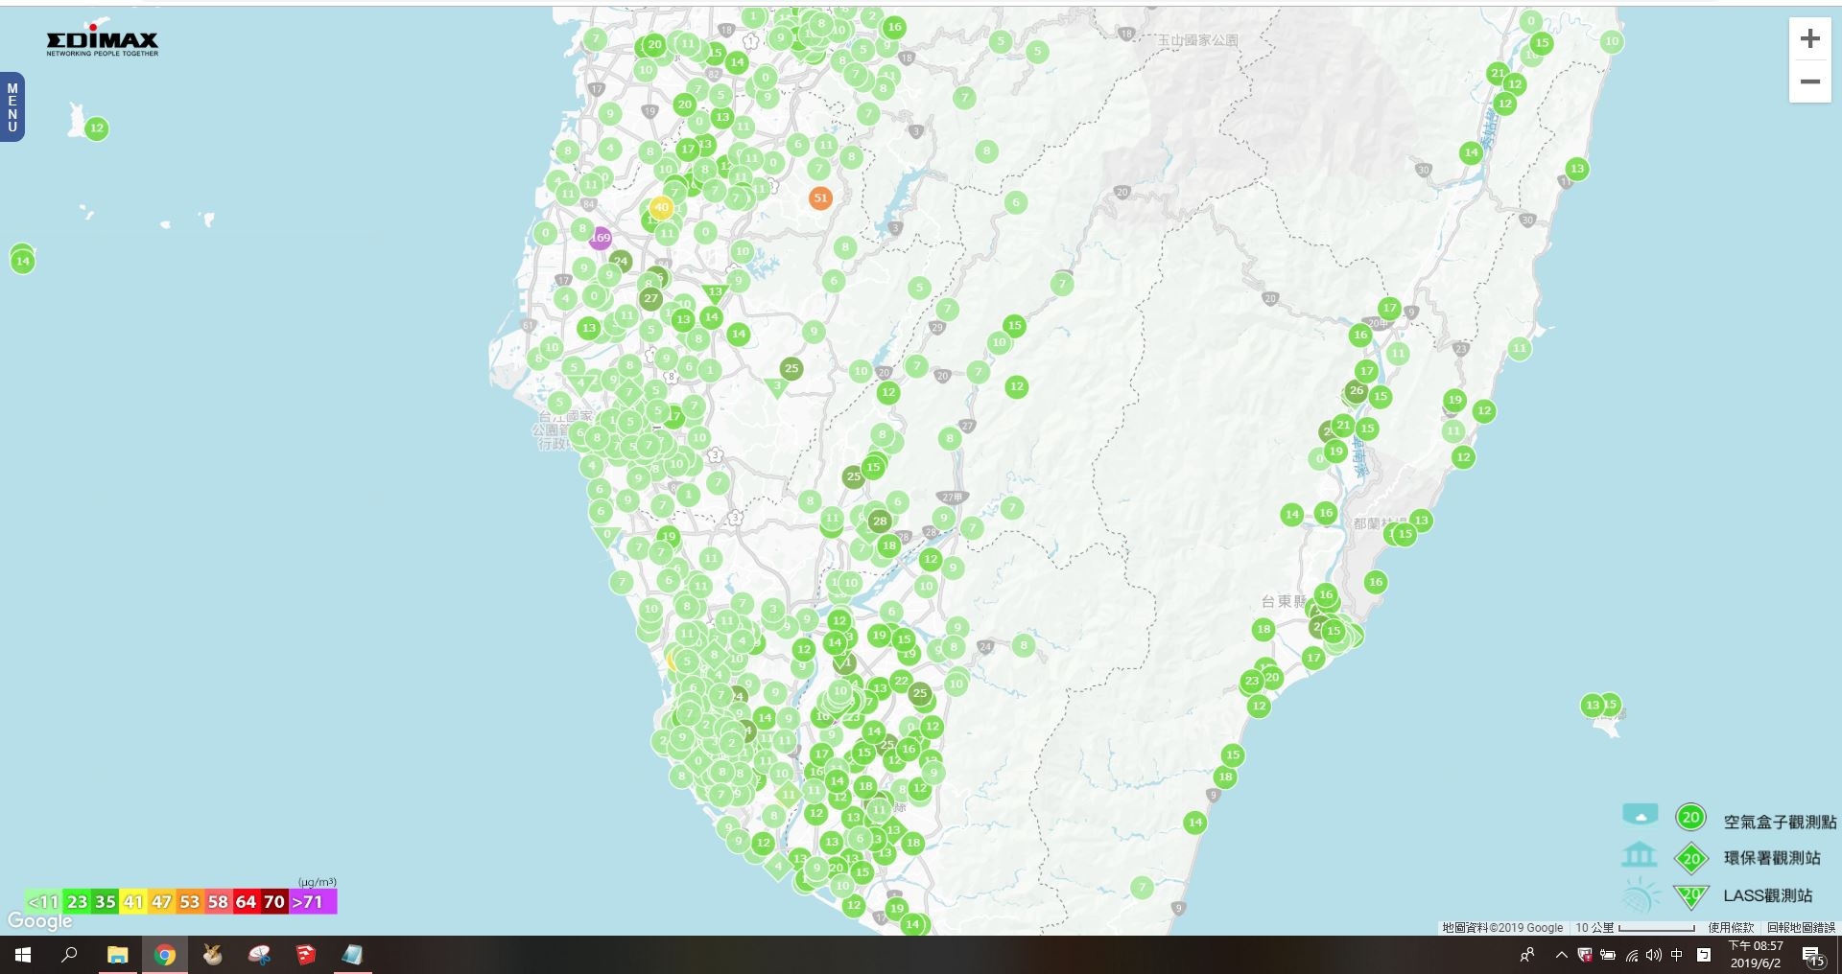The image size is (1842, 974).
Task: Click the yellow 40 station marker
Action: point(661,207)
